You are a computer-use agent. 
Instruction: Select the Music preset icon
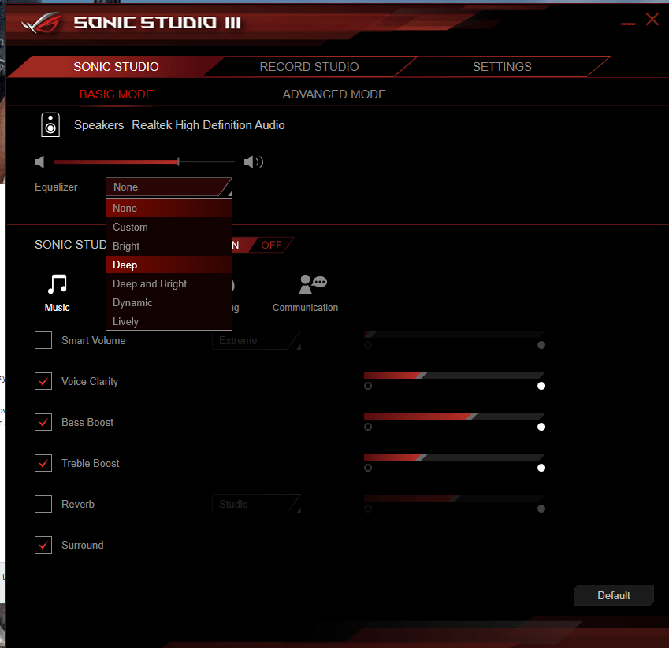(x=58, y=285)
